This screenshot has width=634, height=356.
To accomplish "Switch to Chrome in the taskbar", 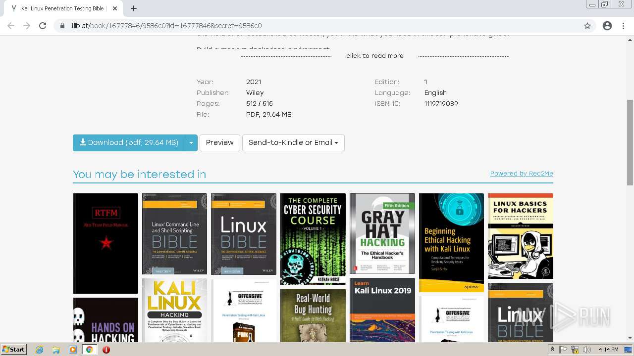I will tap(89, 350).
